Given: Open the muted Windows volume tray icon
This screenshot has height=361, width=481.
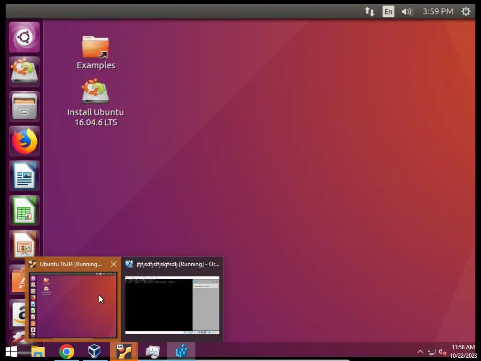Looking at the screenshot, I should click(442, 352).
